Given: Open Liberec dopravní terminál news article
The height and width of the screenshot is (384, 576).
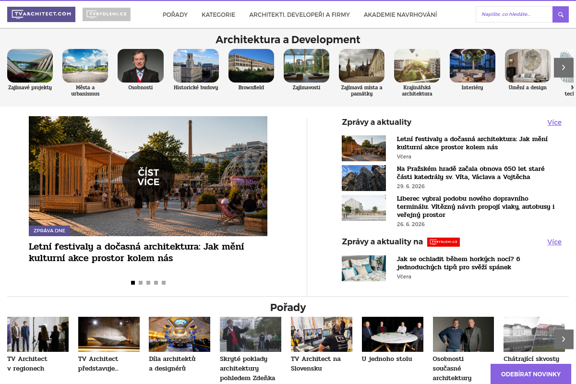Looking at the screenshot, I should pyautogui.click(x=476, y=206).
